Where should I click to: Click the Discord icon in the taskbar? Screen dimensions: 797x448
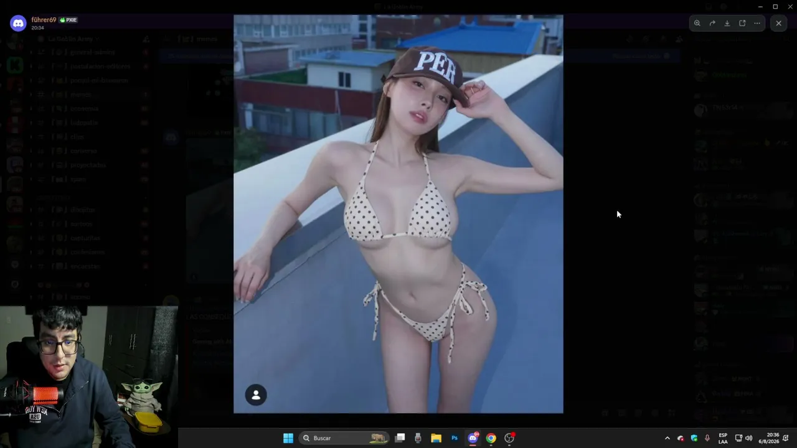473,438
